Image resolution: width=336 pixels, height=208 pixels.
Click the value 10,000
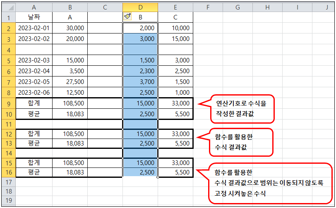point(181,28)
